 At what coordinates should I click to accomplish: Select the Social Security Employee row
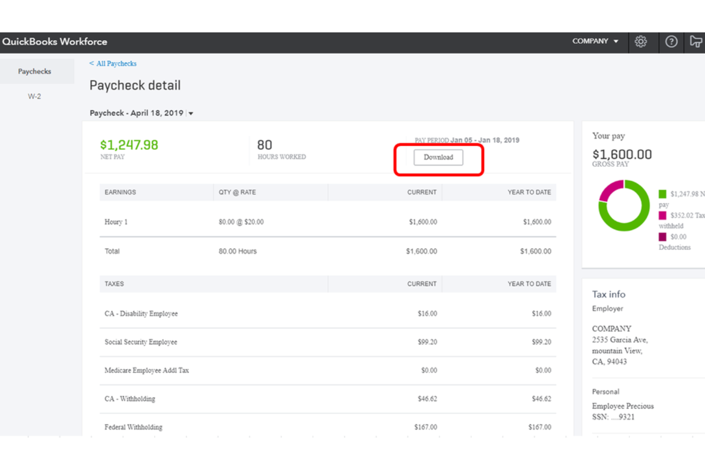[328, 342]
